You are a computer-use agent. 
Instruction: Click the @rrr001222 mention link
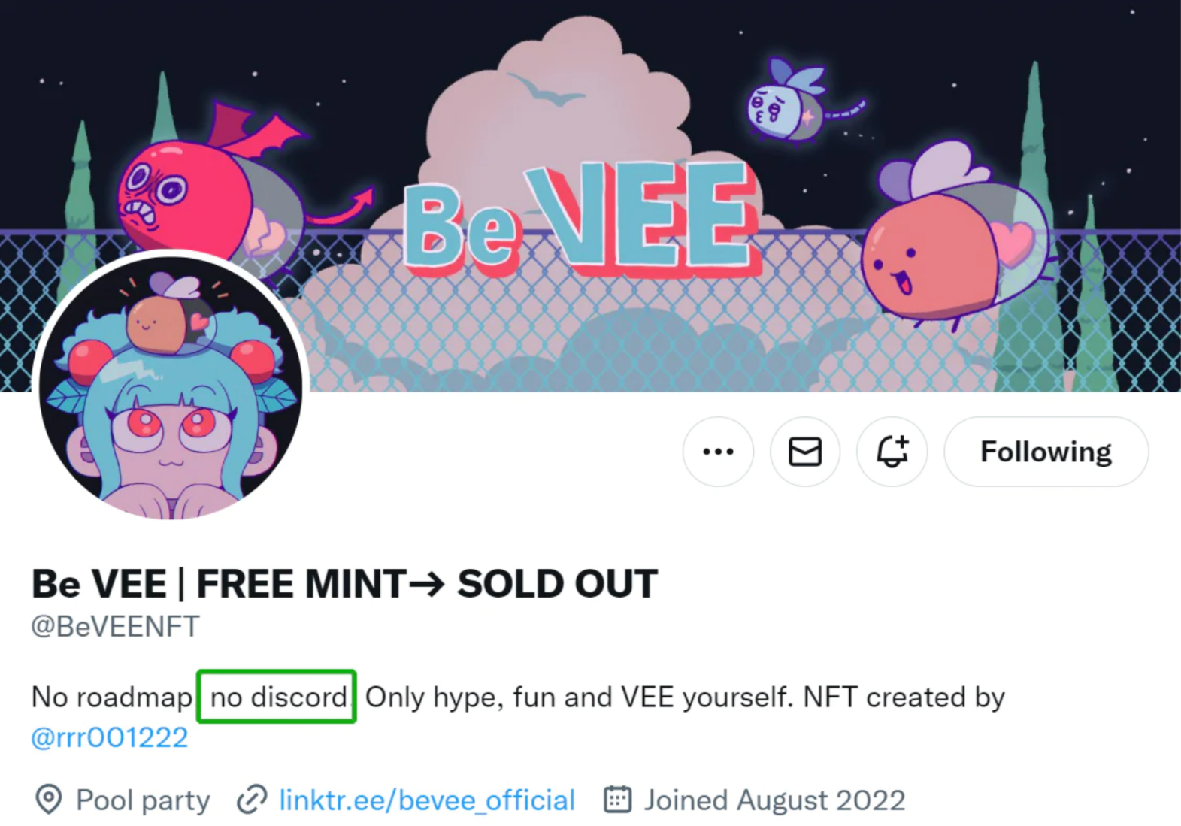click(x=110, y=737)
